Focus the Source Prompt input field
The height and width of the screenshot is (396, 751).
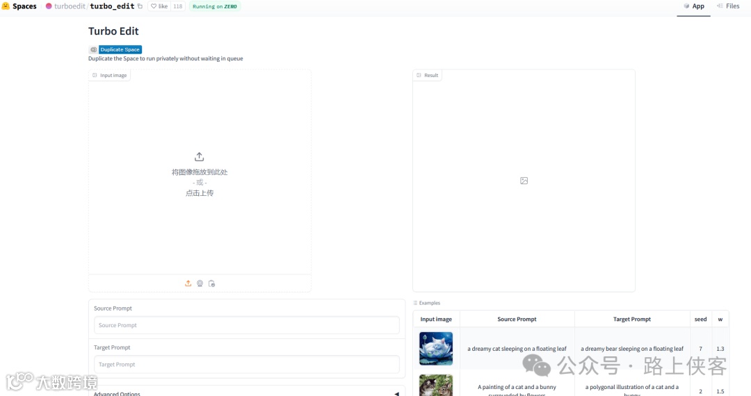click(x=247, y=325)
